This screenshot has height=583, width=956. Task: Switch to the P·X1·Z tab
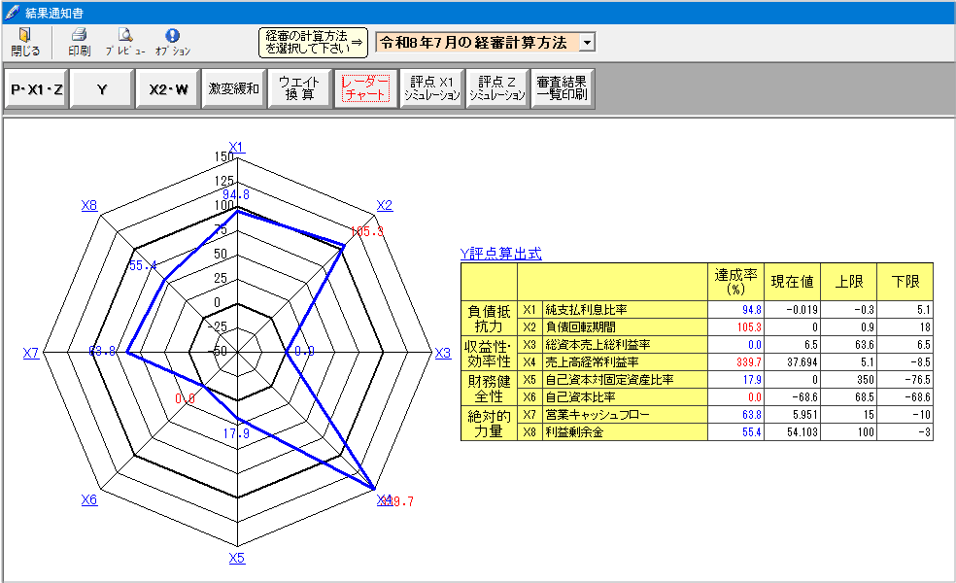click(x=37, y=89)
